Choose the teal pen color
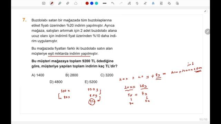 tap(96, 3)
